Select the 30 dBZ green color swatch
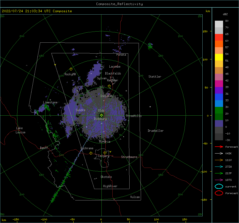This screenshot has height=223, width=239. click(219, 110)
